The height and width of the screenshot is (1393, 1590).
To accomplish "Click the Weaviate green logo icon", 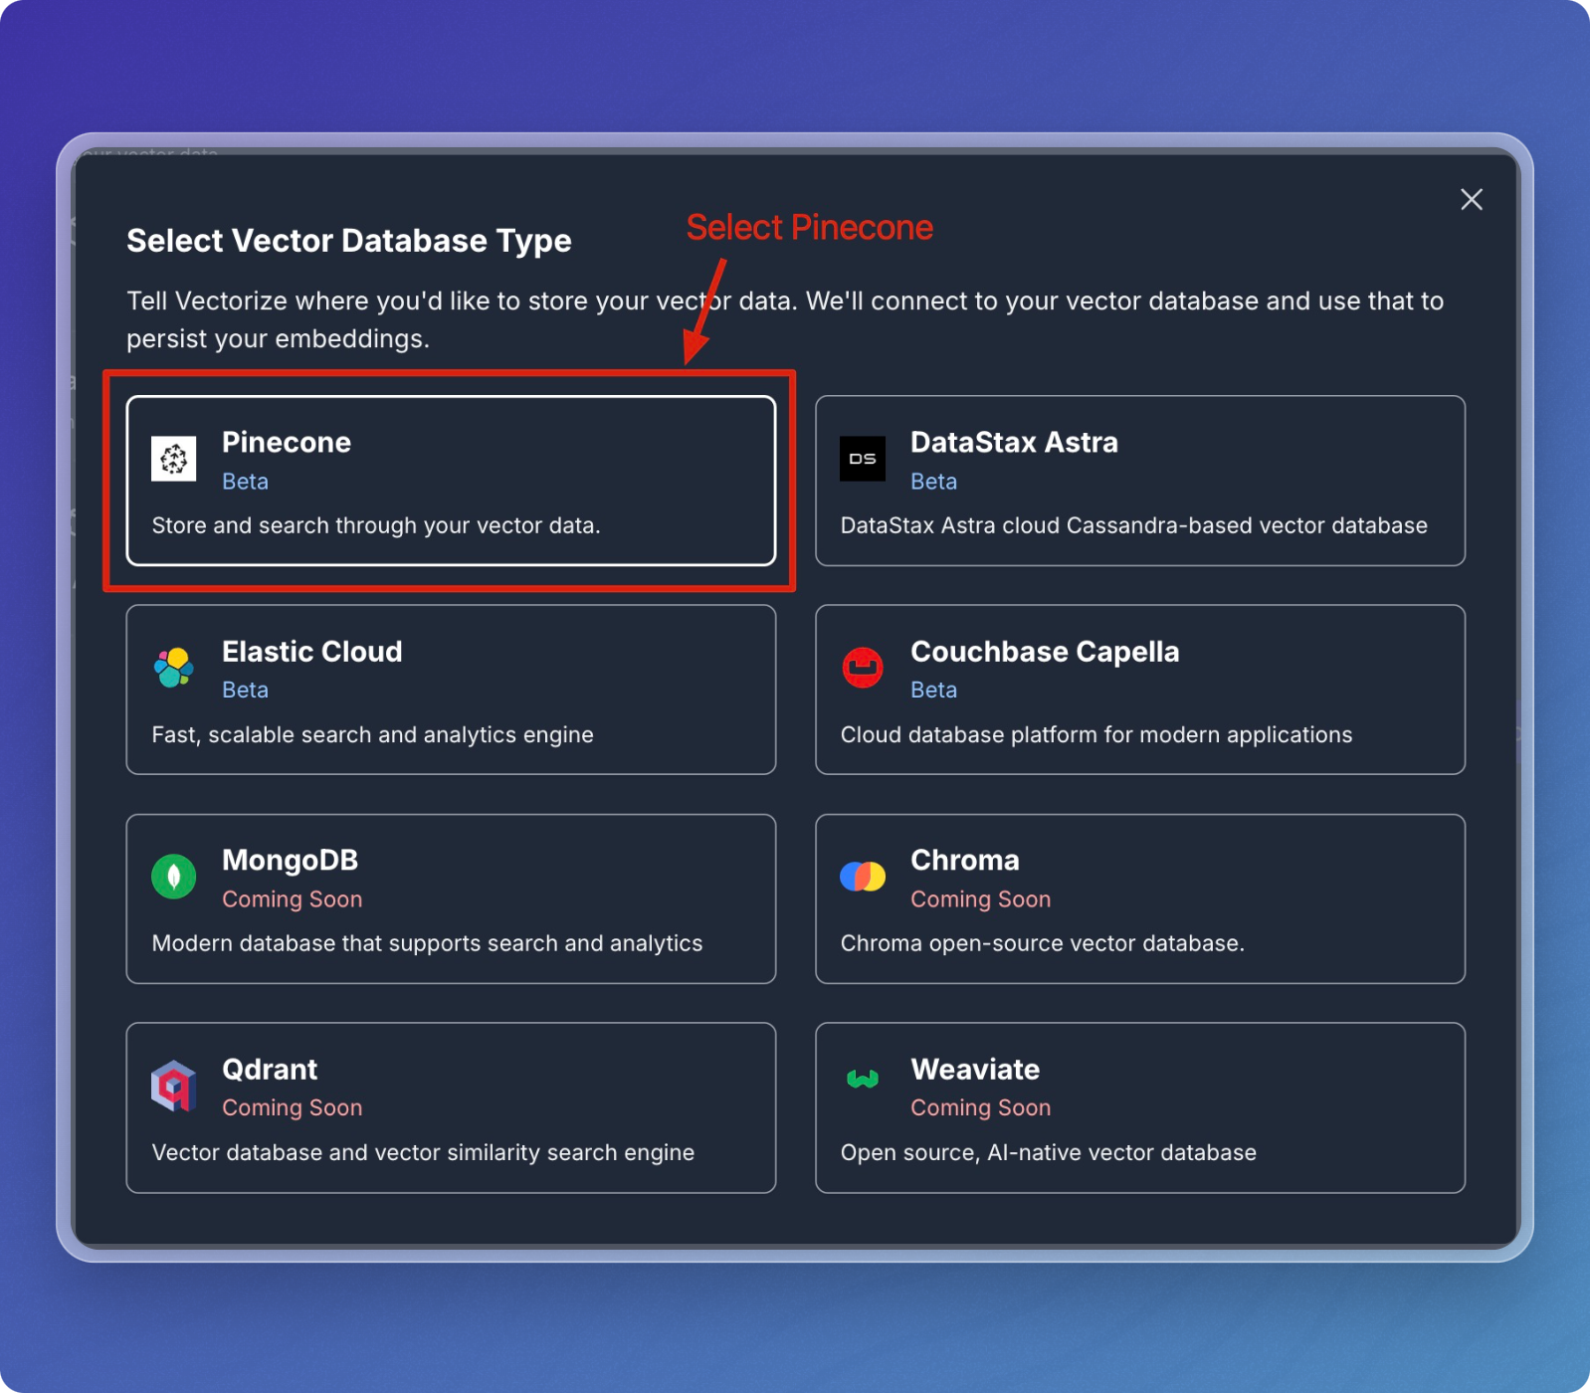I will coord(862,1079).
